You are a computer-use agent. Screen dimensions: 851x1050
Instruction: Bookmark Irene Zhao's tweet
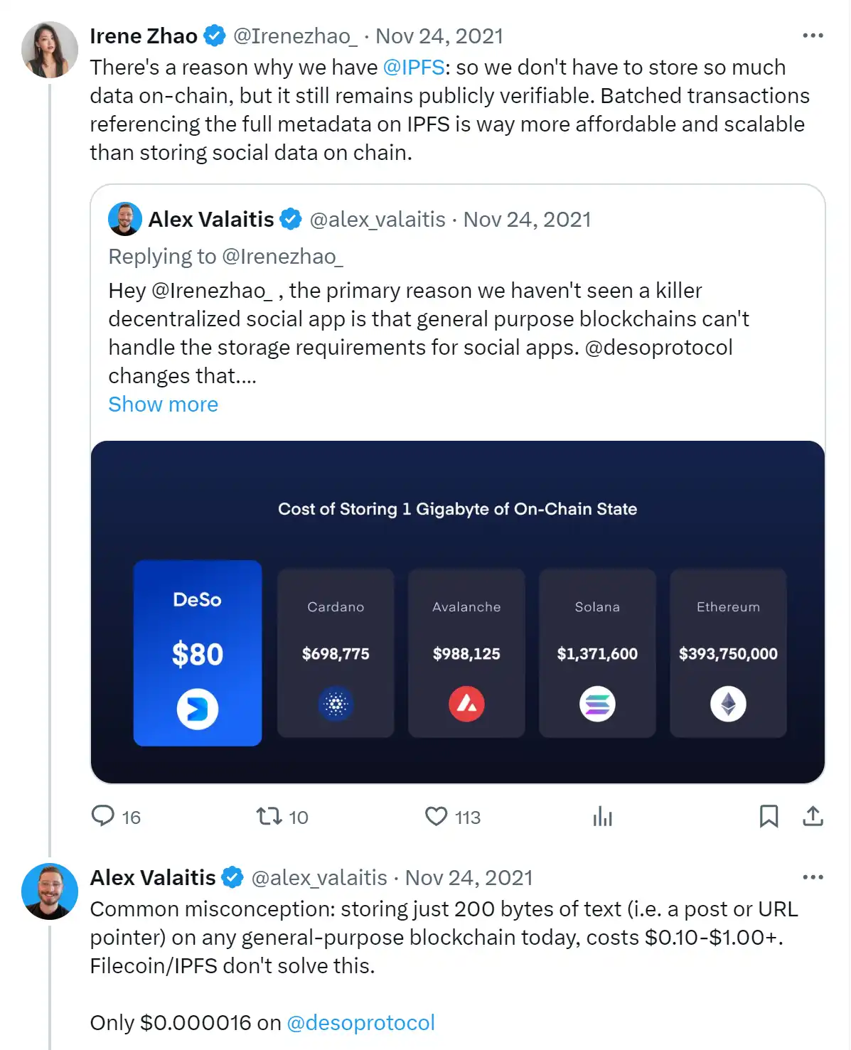769,816
